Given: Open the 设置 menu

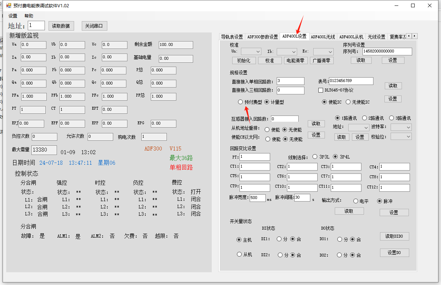Looking at the screenshot, I should [x=13, y=16].
